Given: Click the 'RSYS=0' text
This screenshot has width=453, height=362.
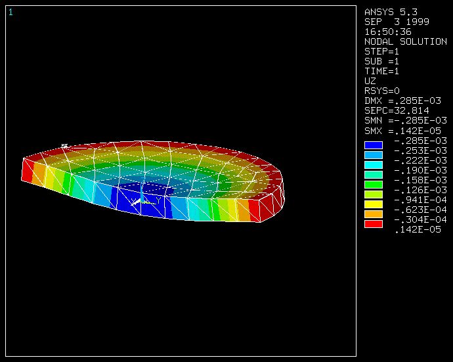Looking at the screenshot, I should (x=382, y=91).
